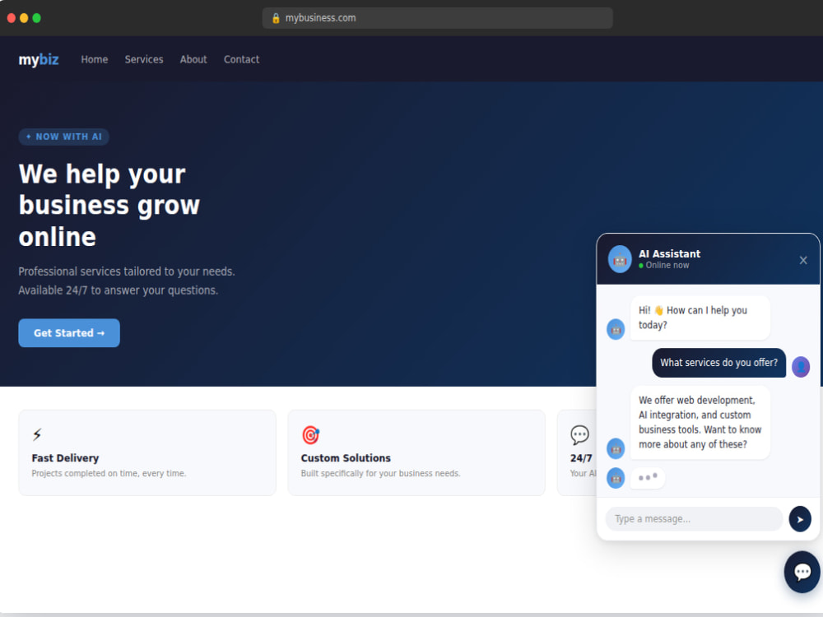Click the yellow minimize window button

tap(24, 18)
